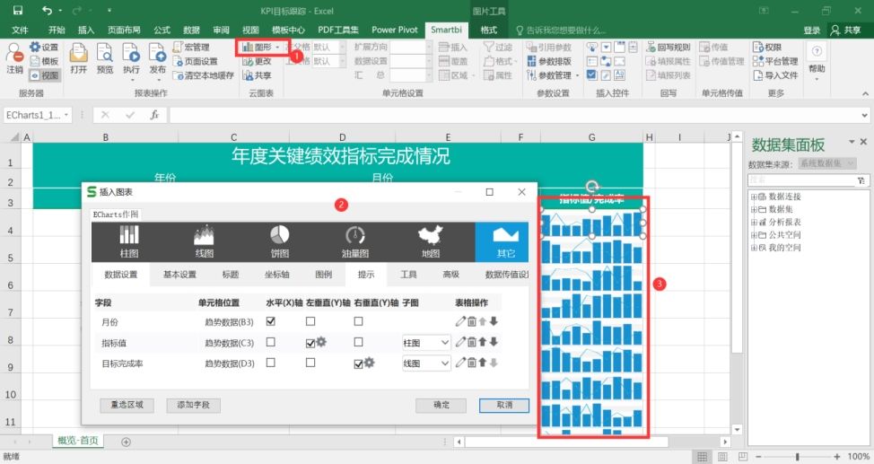Image resolution: width=874 pixels, height=464 pixels.
Task: Open the Power Pivot ribbon tab
Action: [395, 30]
